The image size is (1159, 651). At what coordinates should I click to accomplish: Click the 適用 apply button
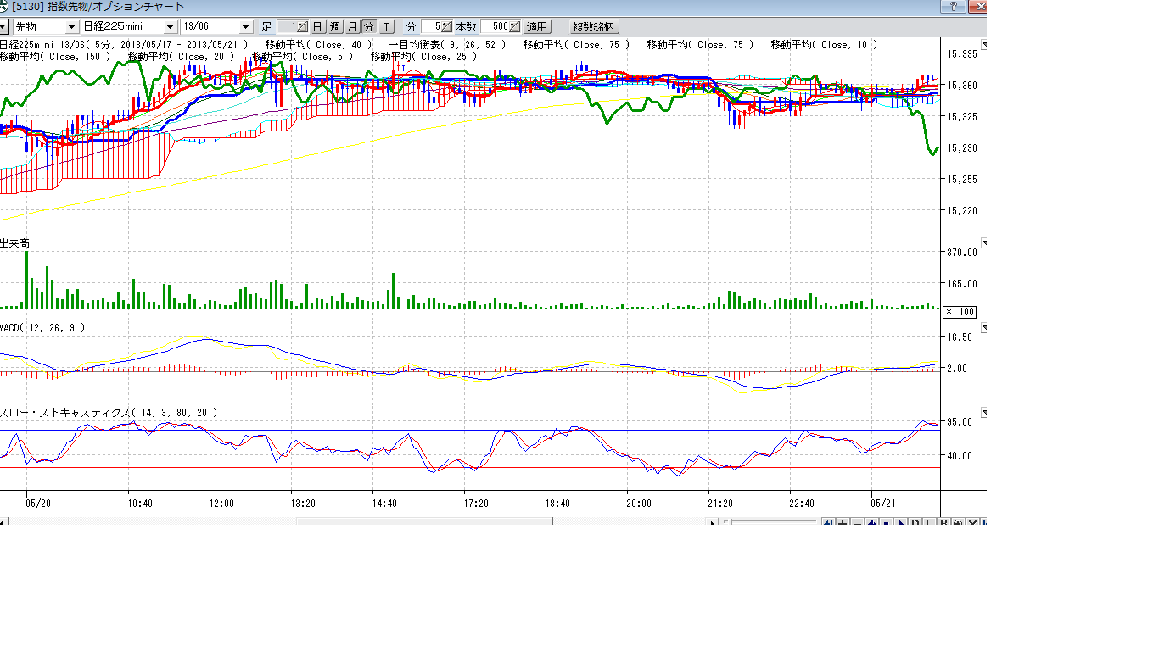click(x=536, y=27)
